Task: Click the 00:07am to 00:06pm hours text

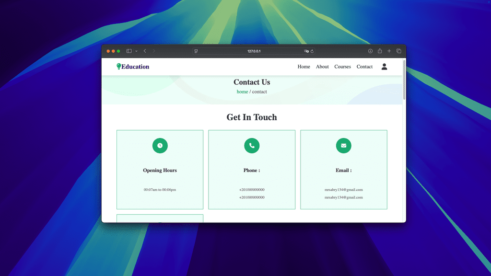Action: (x=160, y=190)
